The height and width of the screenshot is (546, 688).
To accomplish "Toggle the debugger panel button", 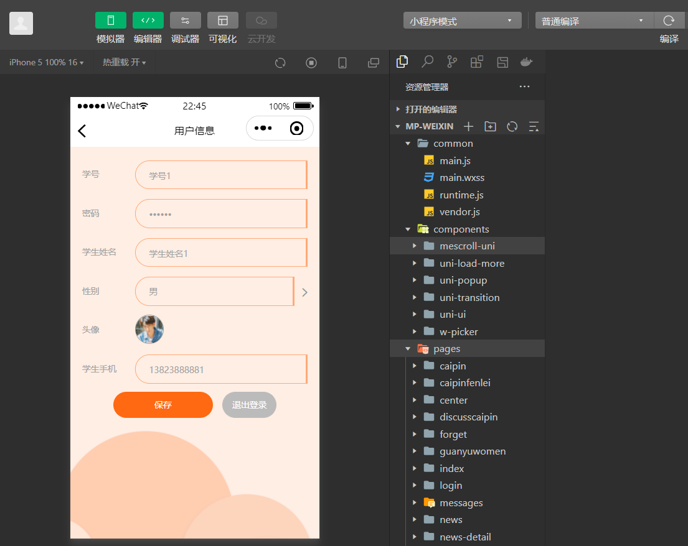I will tap(185, 20).
